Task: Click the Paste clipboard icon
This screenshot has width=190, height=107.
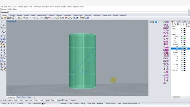Action: pyautogui.click(x=21, y=18)
